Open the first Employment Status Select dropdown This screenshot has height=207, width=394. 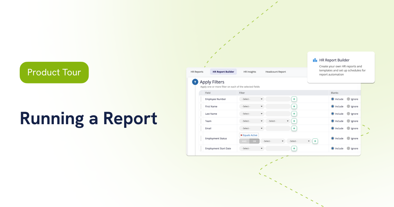point(273,141)
